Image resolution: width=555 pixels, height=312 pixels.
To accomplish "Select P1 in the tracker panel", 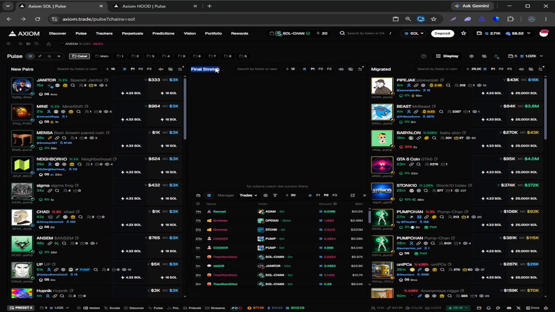I will (x=318, y=195).
